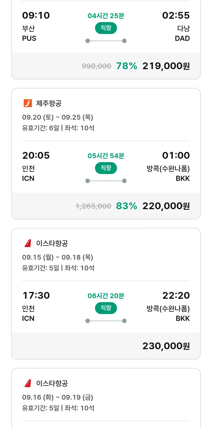Click the crossed-out 1,265,000 original price
This screenshot has height=428, width=212.
93,206
